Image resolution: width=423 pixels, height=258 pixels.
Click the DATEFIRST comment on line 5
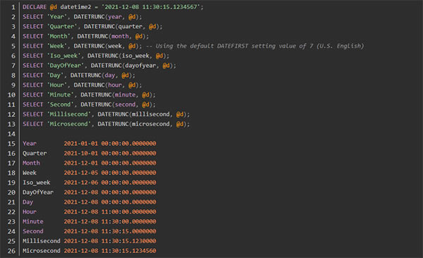coord(255,46)
